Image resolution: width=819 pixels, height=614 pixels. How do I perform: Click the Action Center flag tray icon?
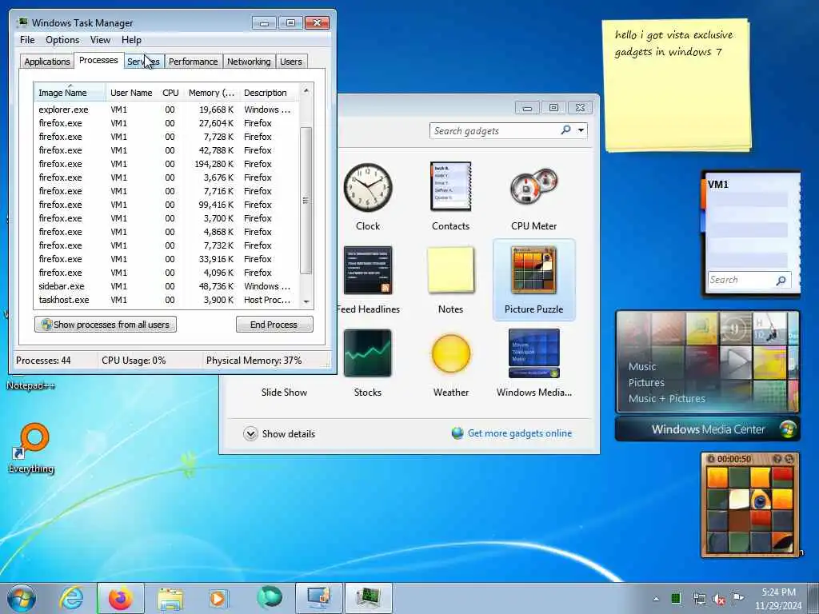[737, 598]
